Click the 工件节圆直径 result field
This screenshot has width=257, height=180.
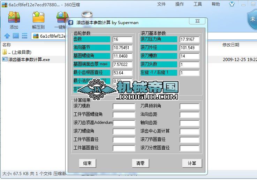tap(124, 140)
